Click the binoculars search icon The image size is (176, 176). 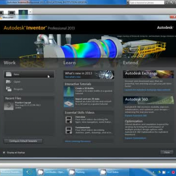(x=166, y=2)
